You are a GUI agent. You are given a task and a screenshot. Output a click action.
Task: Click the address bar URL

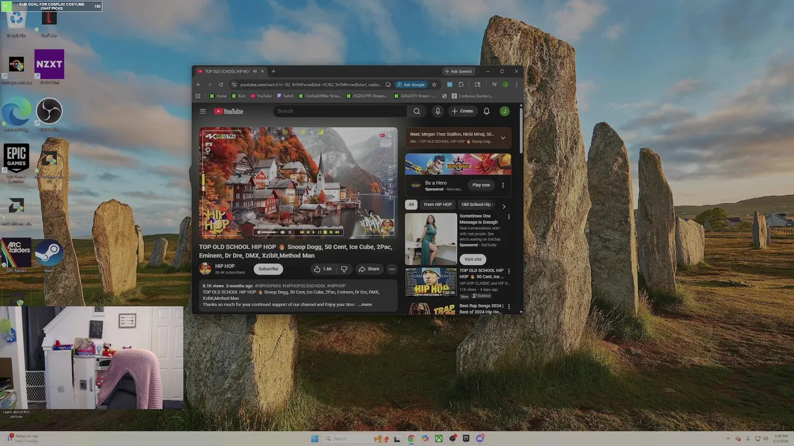coord(310,85)
